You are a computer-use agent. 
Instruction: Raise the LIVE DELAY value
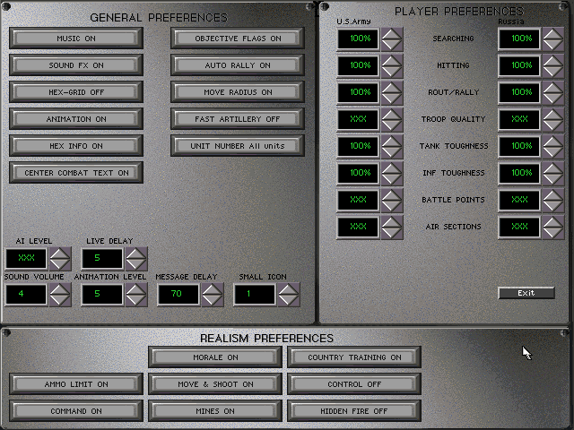[x=136, y=253]
